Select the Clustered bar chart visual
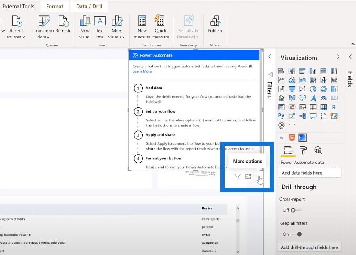Image resolution: width=356 pixels, height=255 pixels. [x=302, y=71]
